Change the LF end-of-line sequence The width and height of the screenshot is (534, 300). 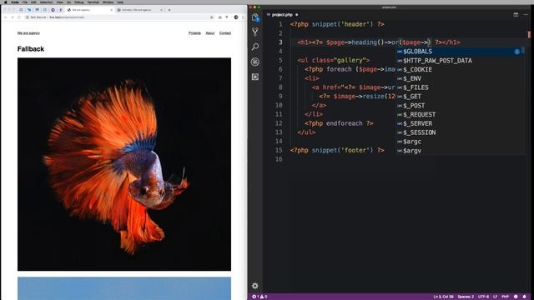495,297
